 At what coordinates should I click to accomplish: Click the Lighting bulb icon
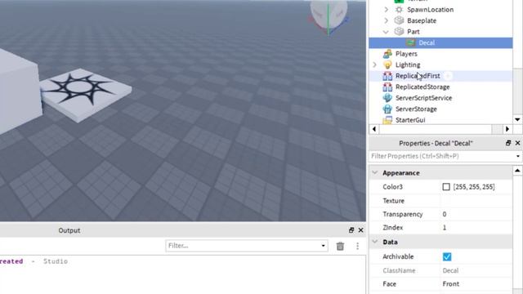387,65
